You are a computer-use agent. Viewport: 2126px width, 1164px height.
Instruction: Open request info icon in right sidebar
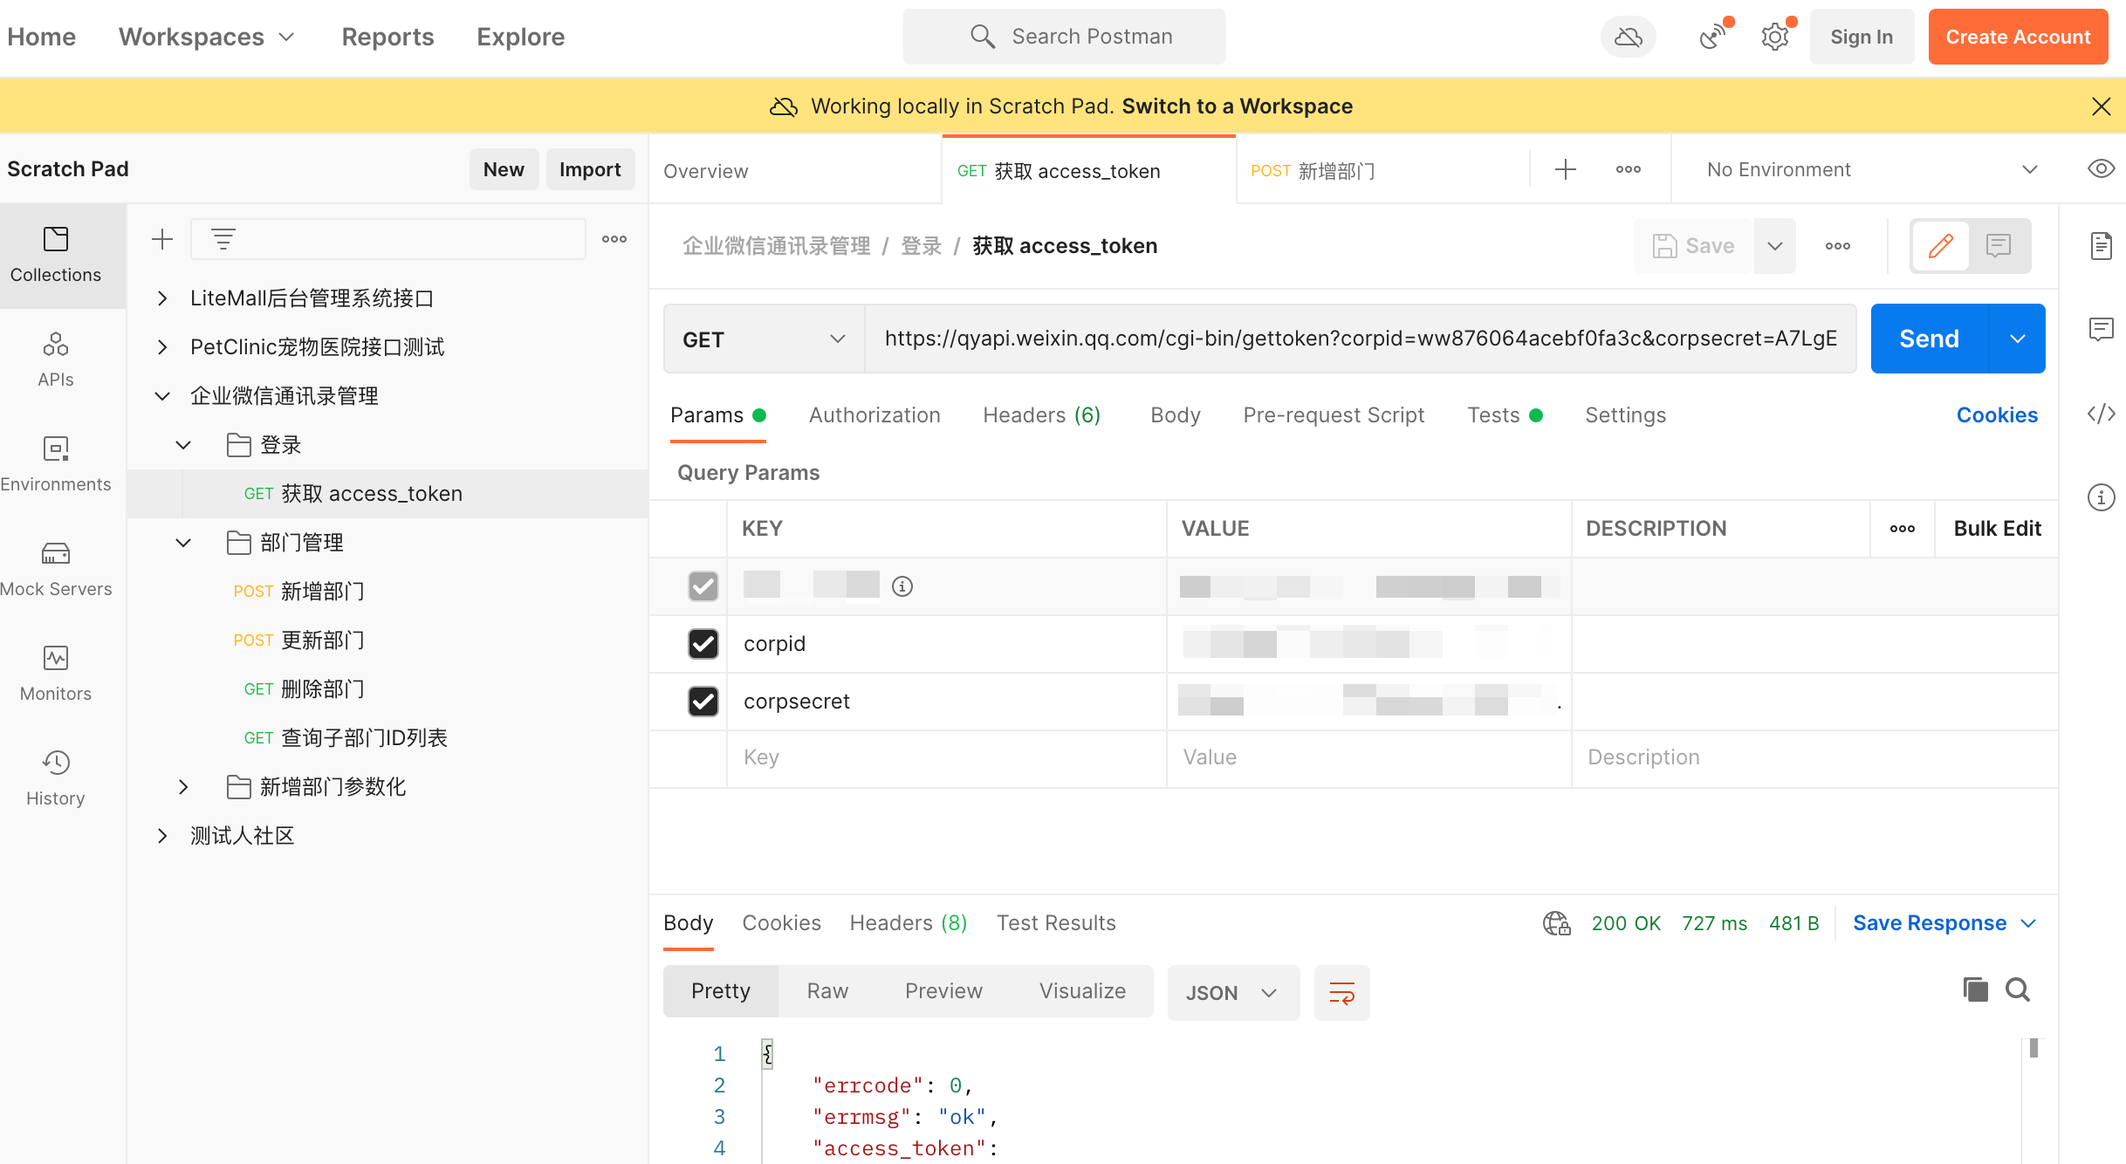click(2102, 497)
